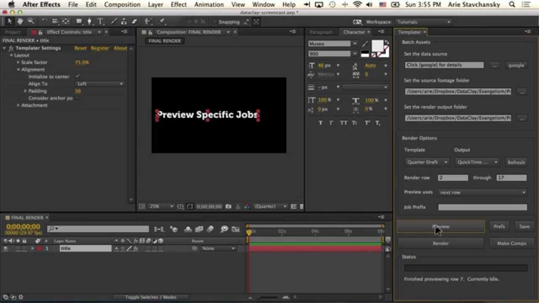This screenshot has width=539, height=303.
Task: Select the Brush tool
Action: tap(114, 21)
